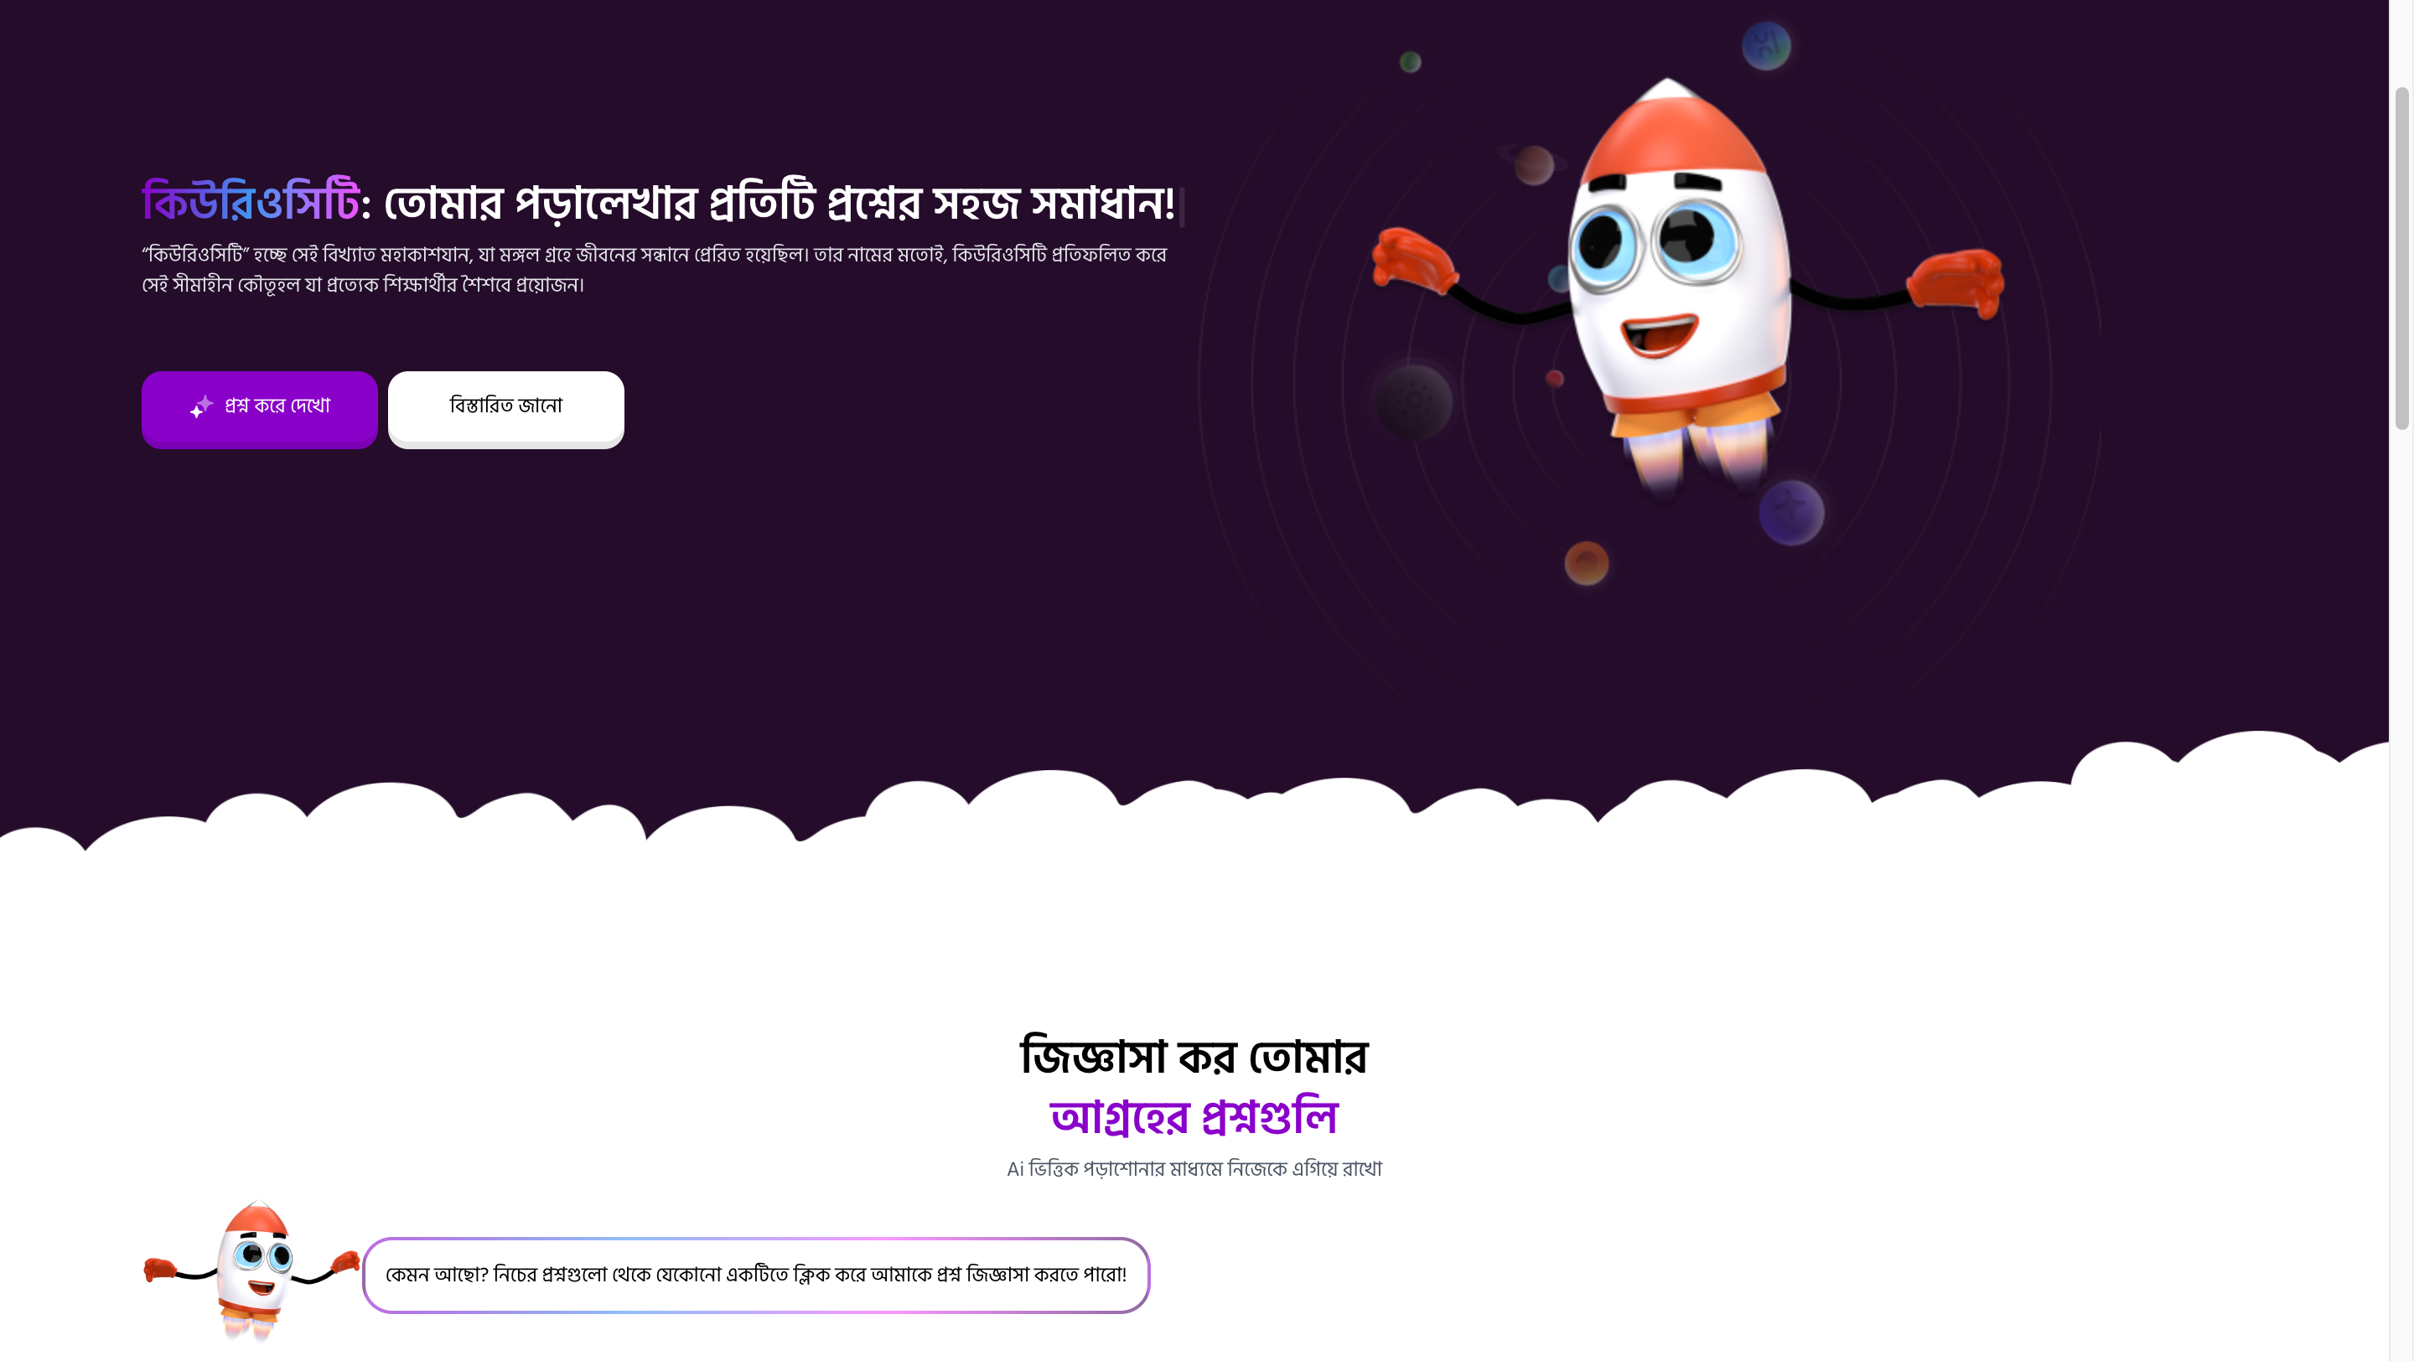Click the purple "প্রশ্ন করে দেখো" button

point(260,409)
